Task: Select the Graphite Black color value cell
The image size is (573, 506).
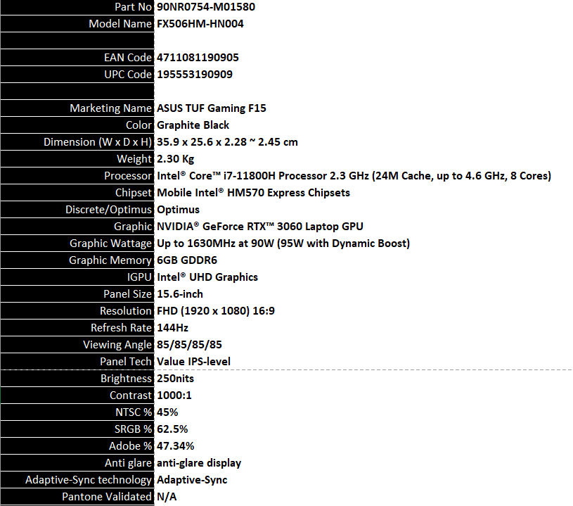Action: [x=193, y=125]
